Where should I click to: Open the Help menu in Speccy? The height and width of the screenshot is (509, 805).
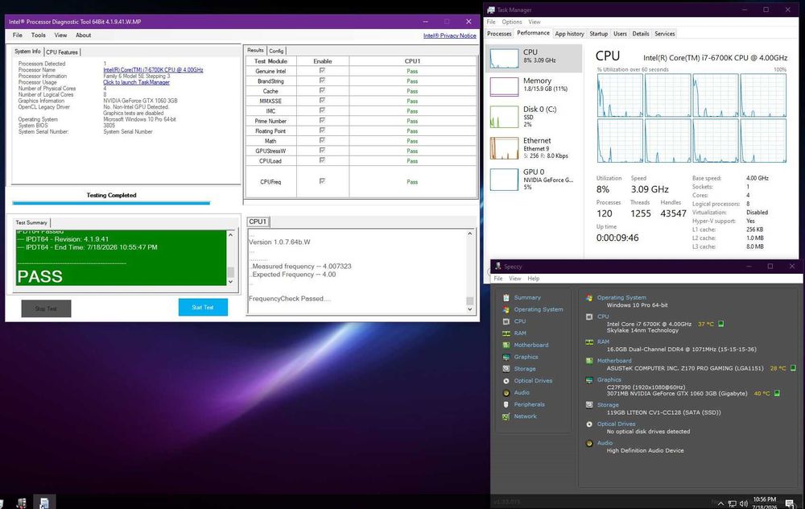tap(534, 279)
